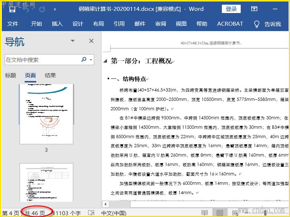
Task: Click the Save icon in quick access toolbar
Action: click(x=12, y=9)
